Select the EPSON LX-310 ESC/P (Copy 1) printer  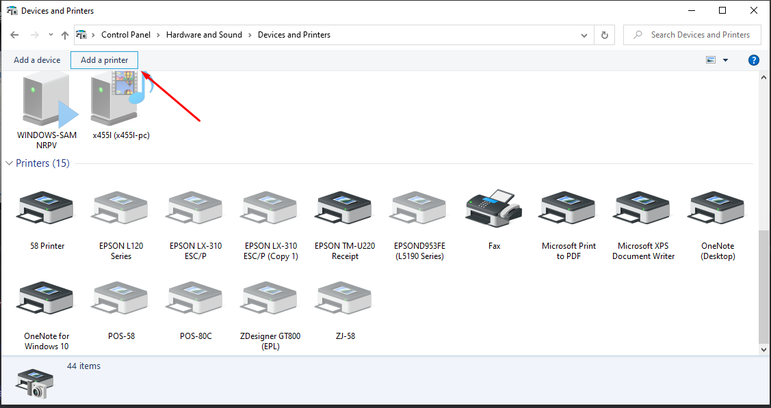(271, 226)
